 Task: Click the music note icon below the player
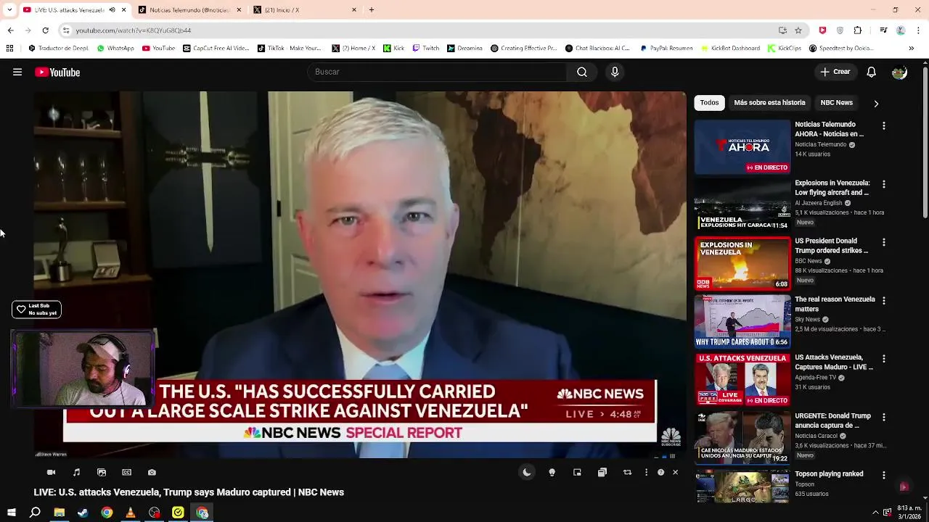tap(76, 472)
